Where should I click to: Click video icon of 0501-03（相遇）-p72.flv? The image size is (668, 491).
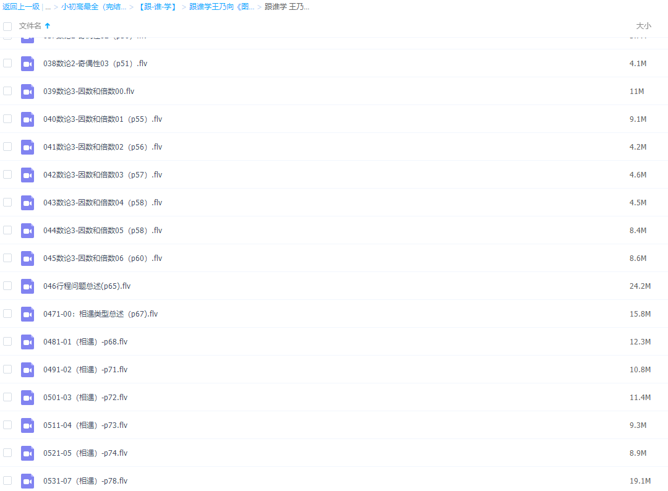[27, 397]
